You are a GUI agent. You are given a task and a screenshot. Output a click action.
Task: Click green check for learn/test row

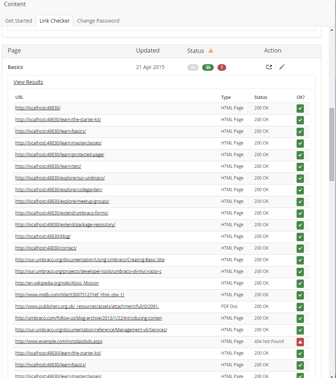tap(300, 167)
